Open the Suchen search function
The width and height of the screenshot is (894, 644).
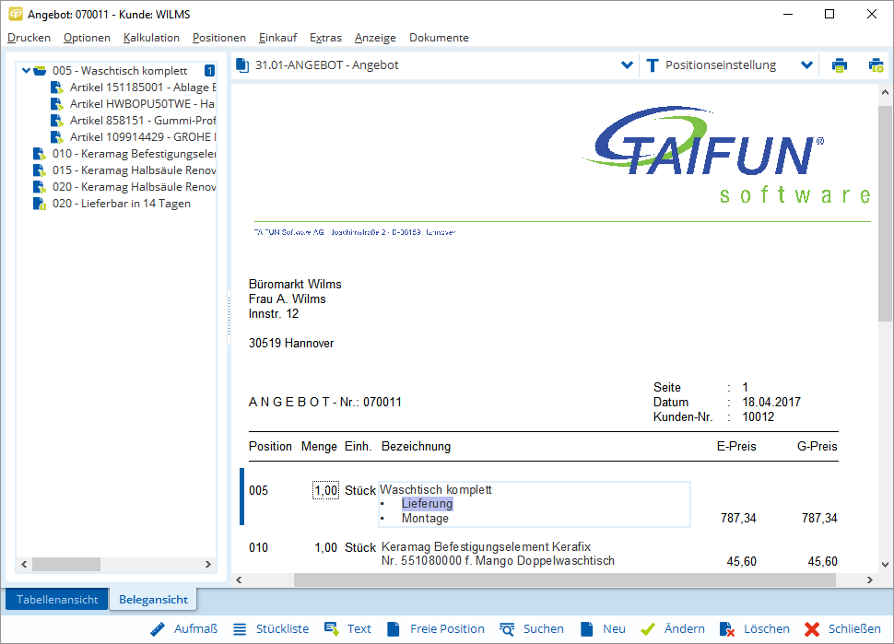click(543, 628)
